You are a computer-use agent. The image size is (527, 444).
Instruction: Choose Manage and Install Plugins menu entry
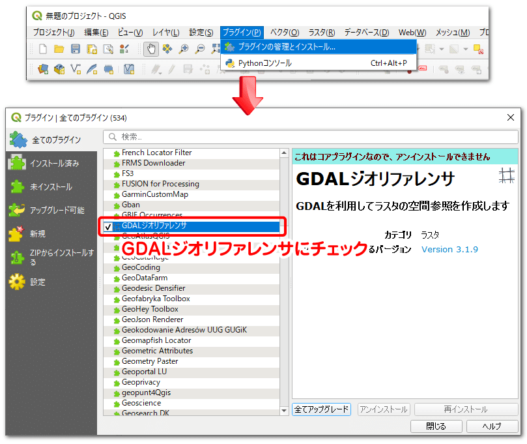click(x=319, y=47)
